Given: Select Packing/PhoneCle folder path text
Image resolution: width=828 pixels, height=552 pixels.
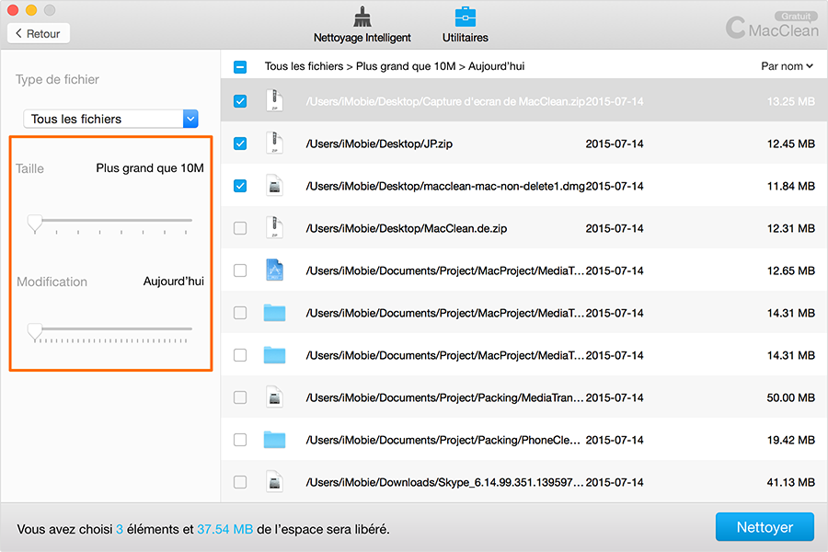Looking at the screenshot, I should pyautogui.click(x=443, y=440).
